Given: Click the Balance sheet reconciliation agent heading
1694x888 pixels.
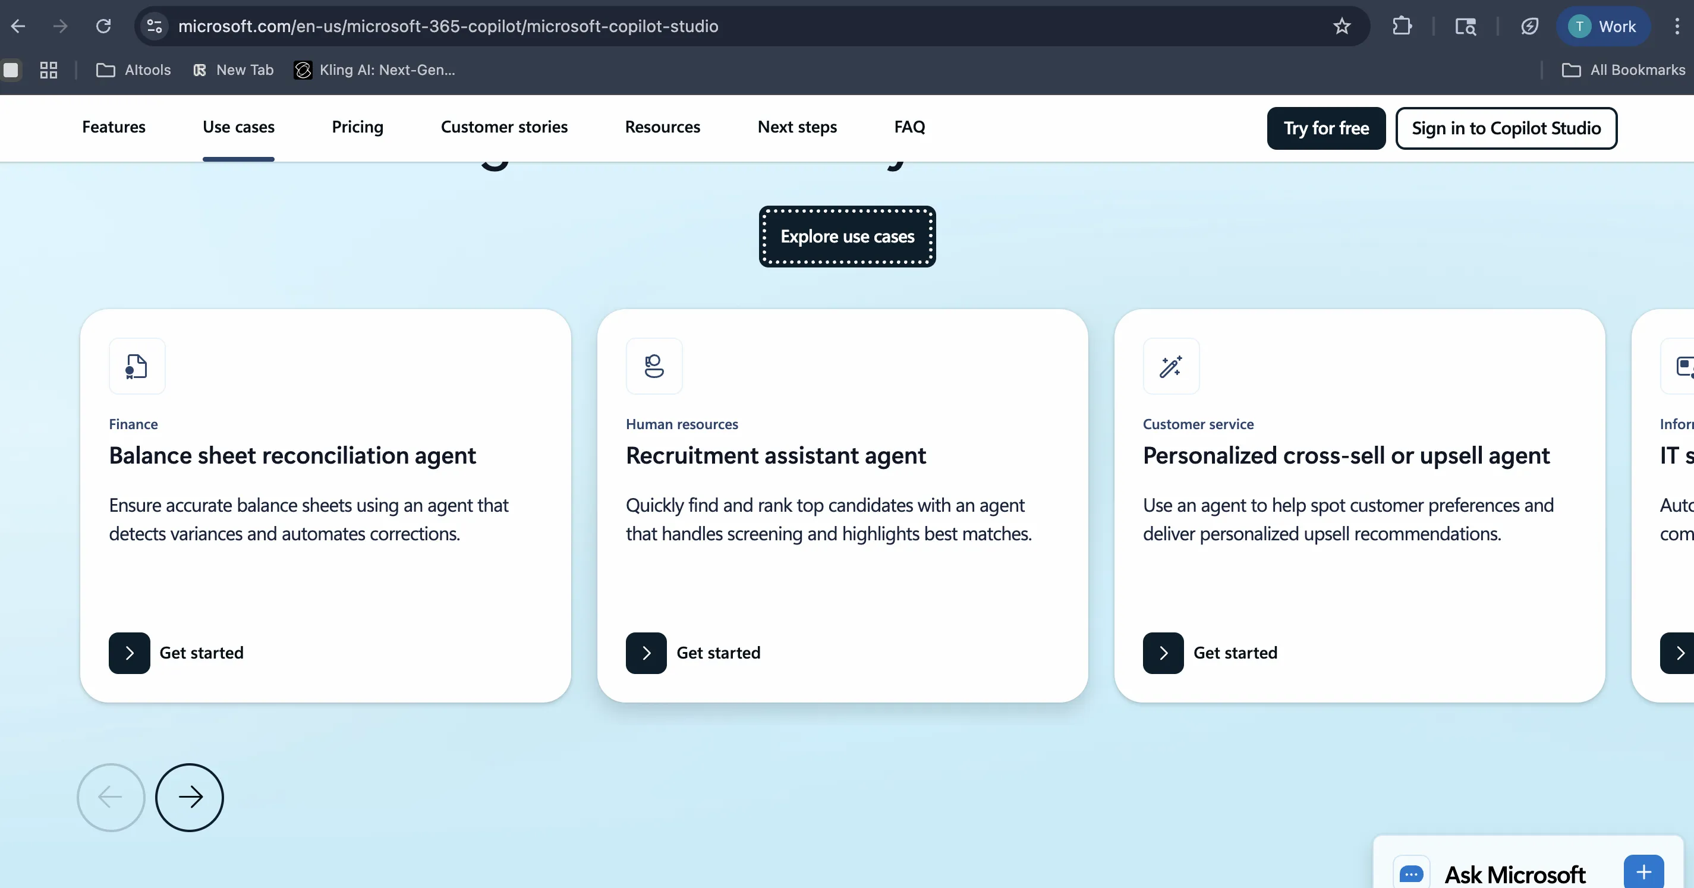Looking at the screenshot, I should tap(292, 456).
